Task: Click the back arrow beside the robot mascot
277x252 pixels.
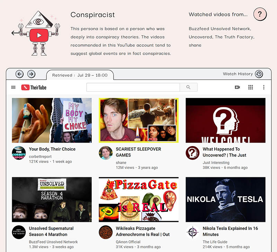Action: pyautogui.click(x=15, y=33)
